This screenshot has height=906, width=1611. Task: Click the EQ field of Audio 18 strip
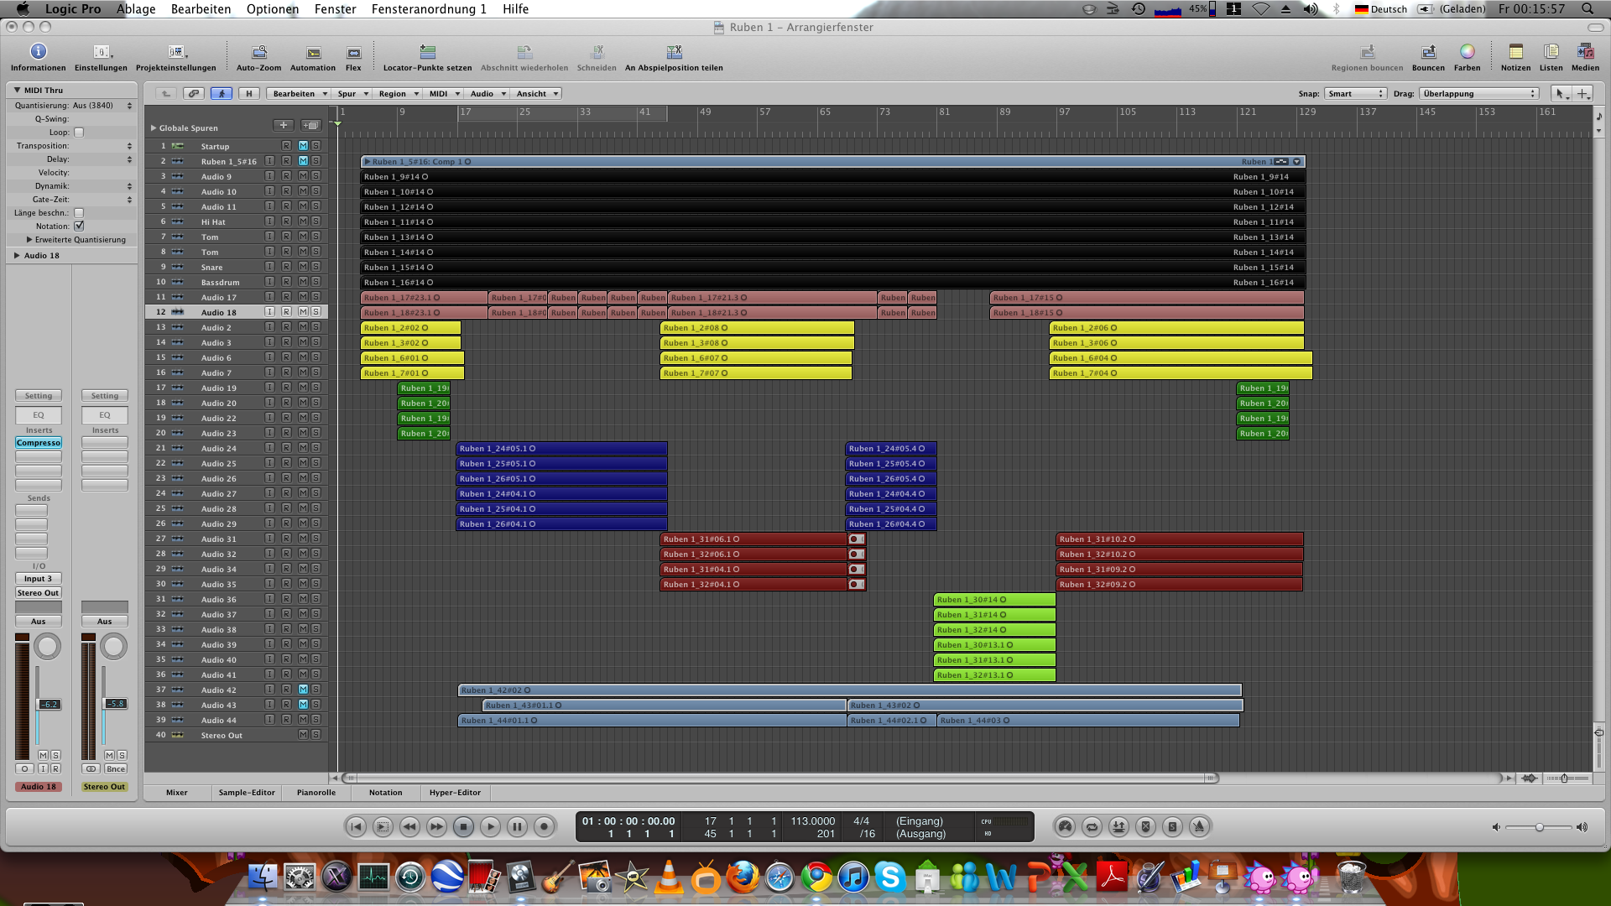pyautogui.click(x=39, y=415)
